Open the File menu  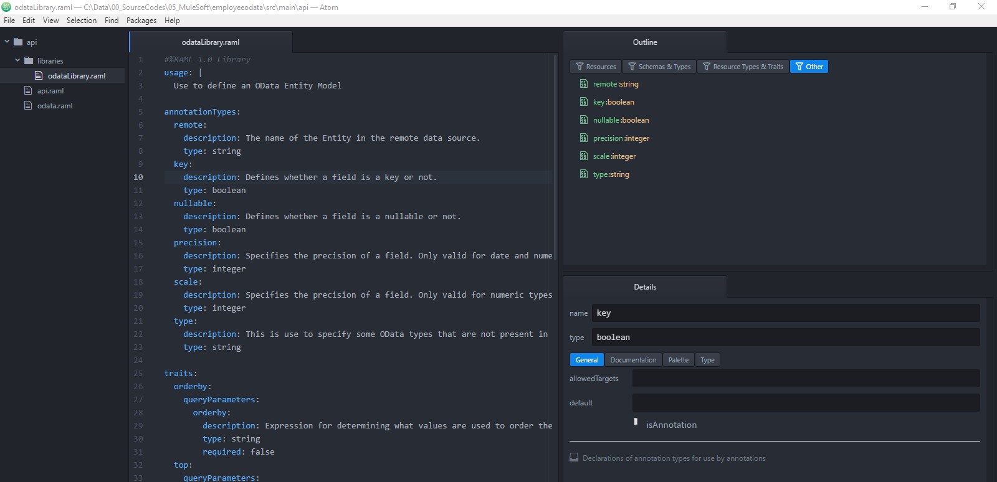click(9, 21)
